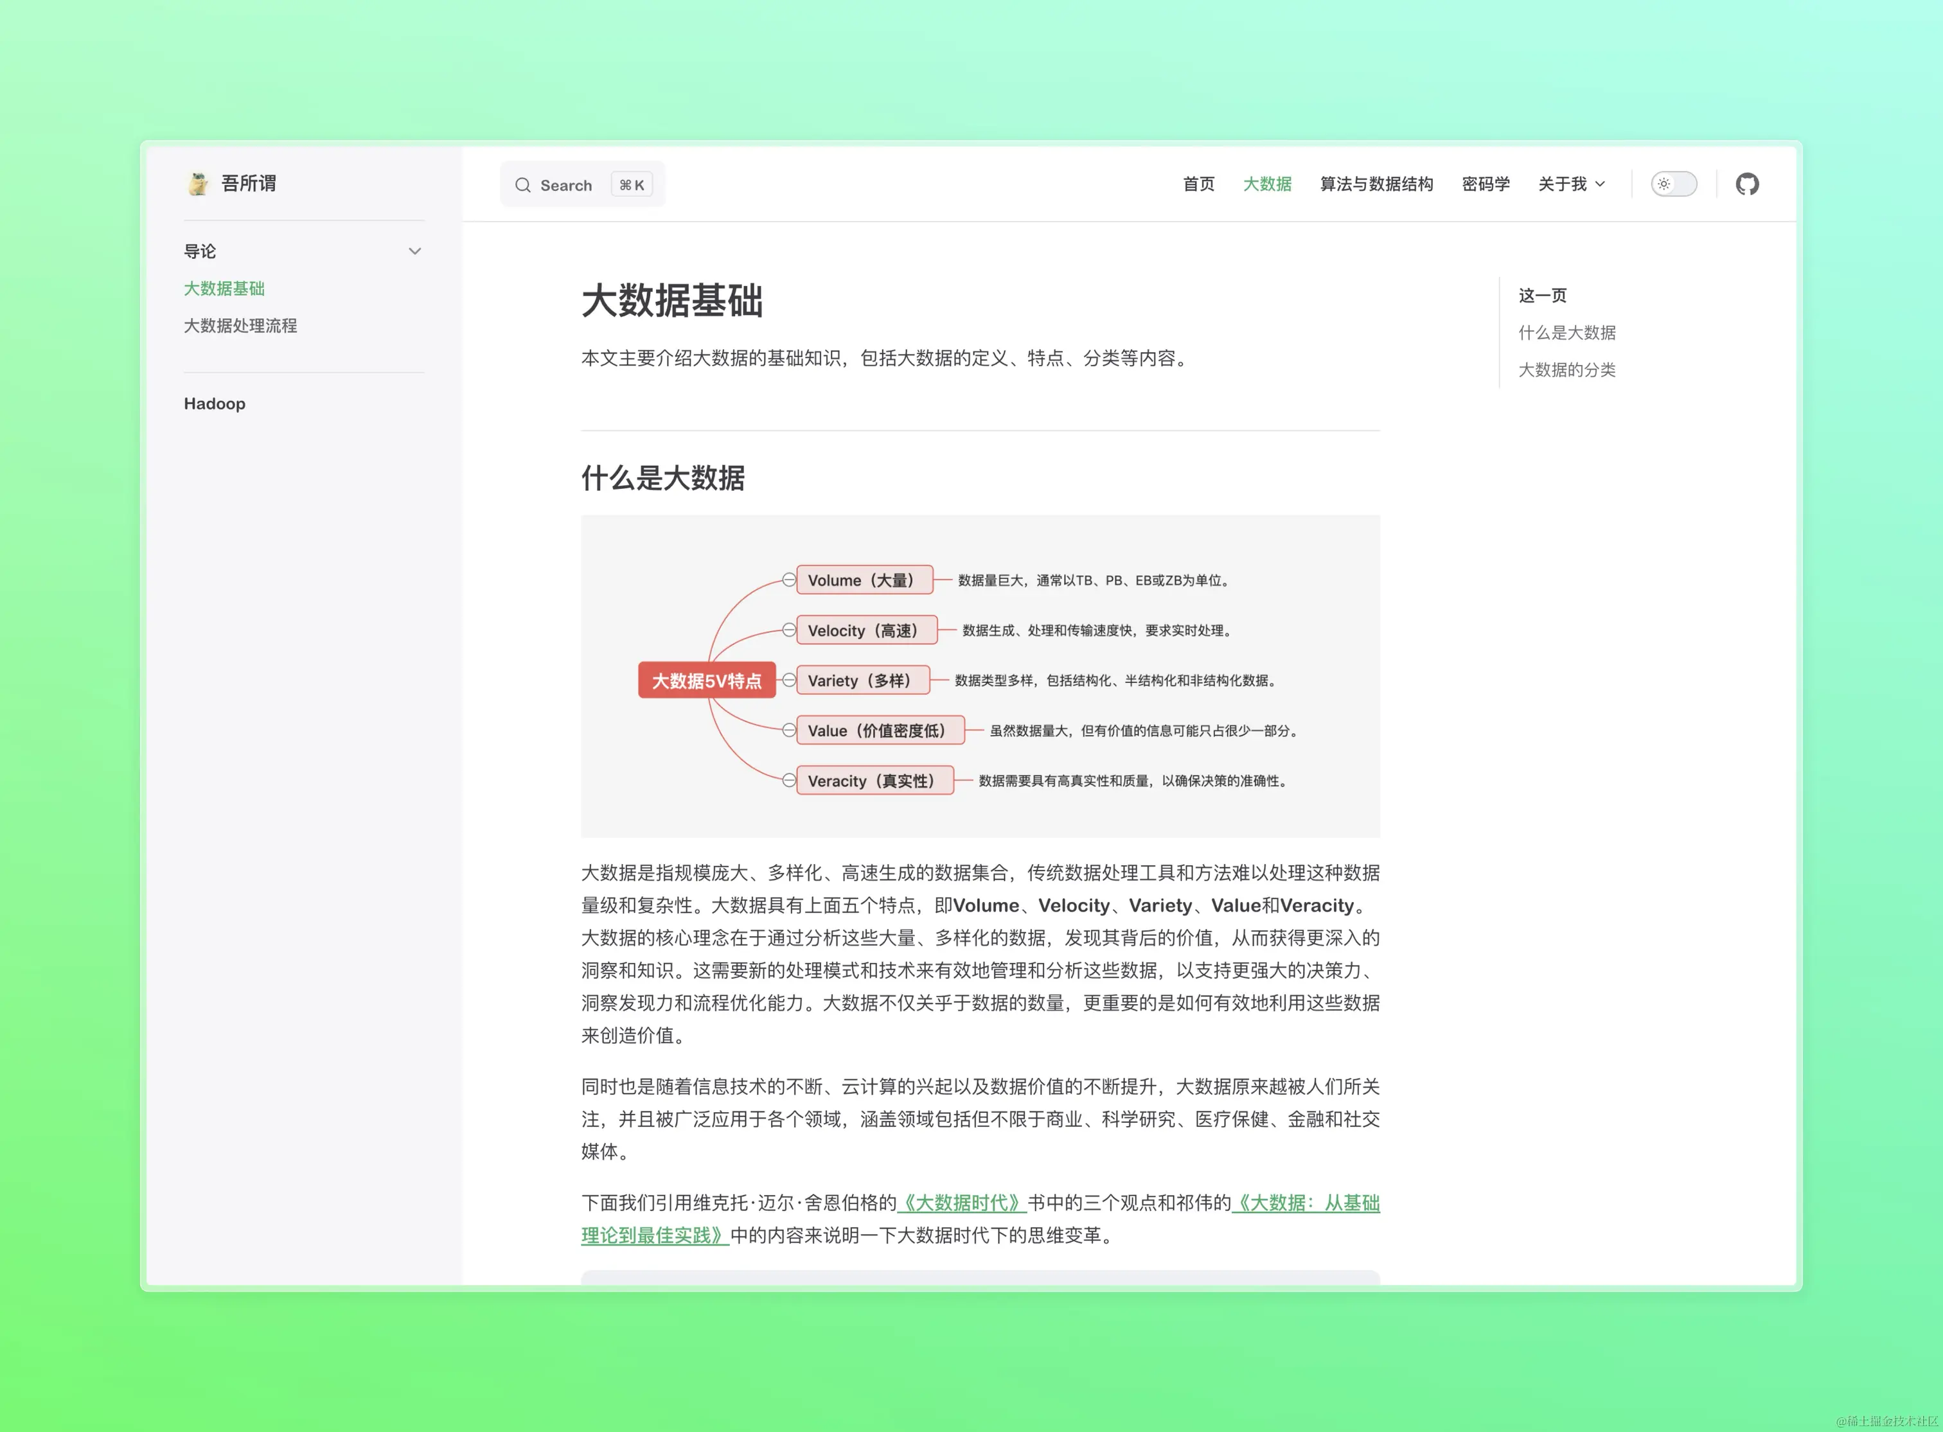The height and width of the screenshot is (1432, 1943).
Task: Click the Search input box
Action: 583,184
